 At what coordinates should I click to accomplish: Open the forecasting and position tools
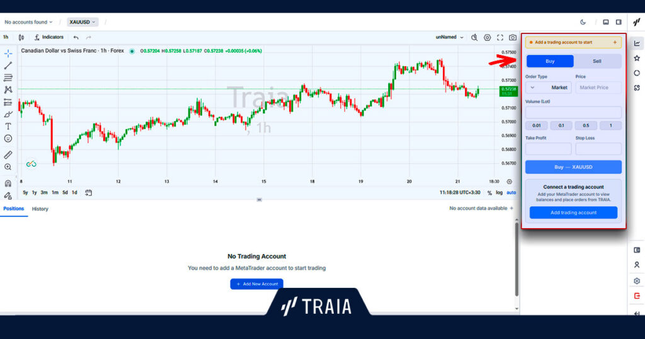coord(8,102)
